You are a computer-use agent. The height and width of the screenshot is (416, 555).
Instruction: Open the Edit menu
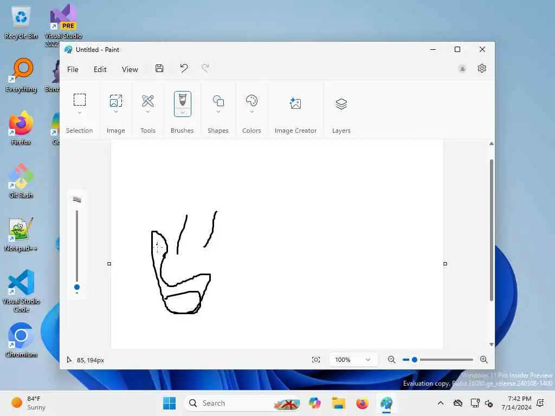click(100, 69)
